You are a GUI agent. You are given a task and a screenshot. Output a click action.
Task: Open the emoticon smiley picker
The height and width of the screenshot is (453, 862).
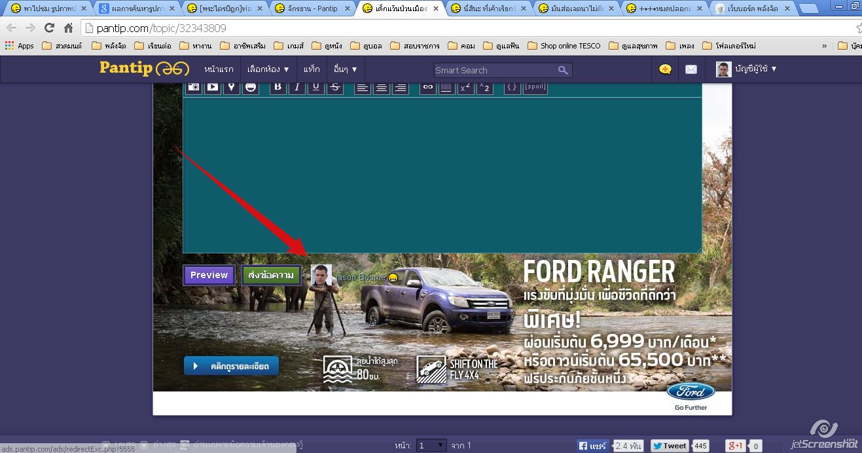[250, 87]
